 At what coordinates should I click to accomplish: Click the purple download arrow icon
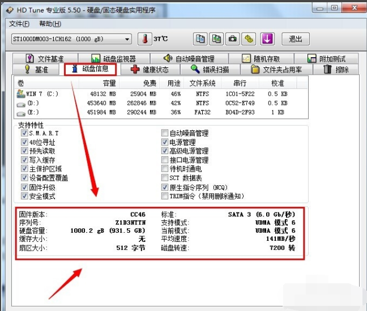267,39
